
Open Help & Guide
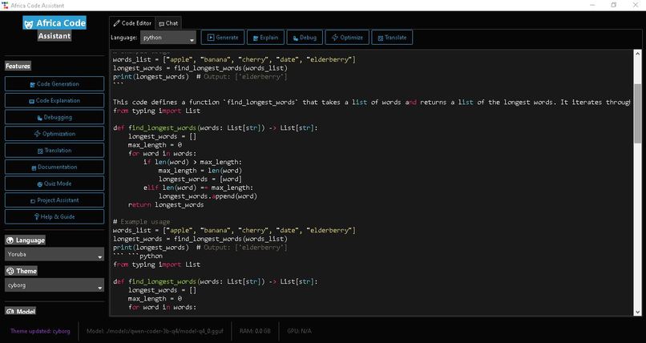click(55, 216)
